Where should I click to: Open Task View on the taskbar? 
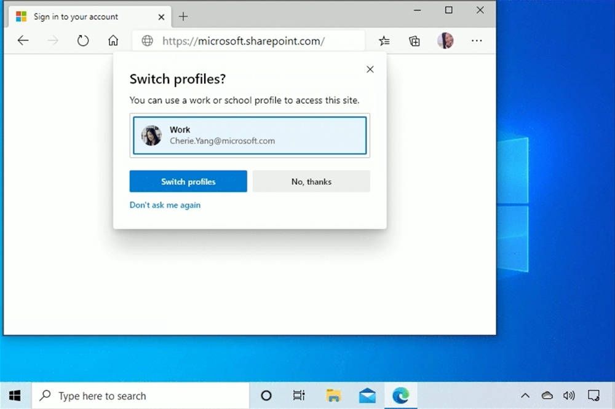(299, 395)
